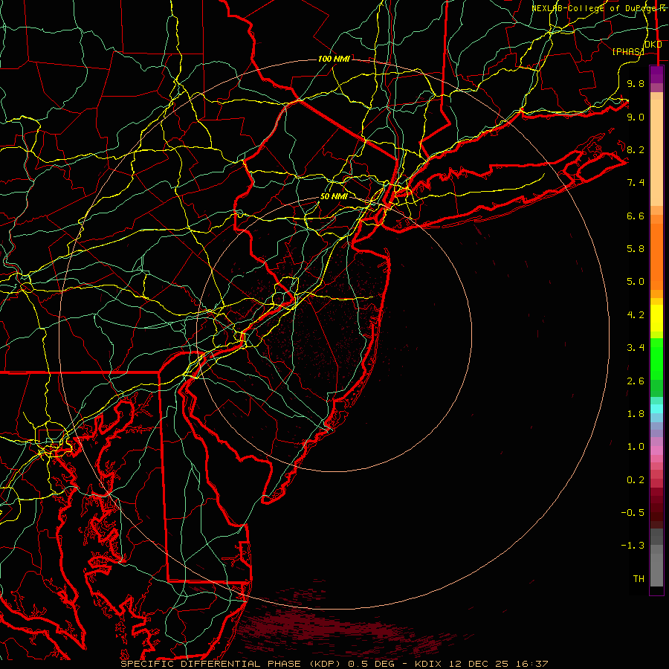669x669 pixels.
Task: Click the 2.6 scale value
Action: 636,381
